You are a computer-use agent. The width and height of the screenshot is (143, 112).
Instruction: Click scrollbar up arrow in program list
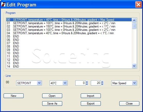(x=134, y=20)
